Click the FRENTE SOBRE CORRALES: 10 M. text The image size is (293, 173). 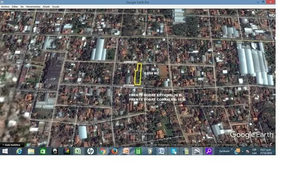click(x=157, y=100)
